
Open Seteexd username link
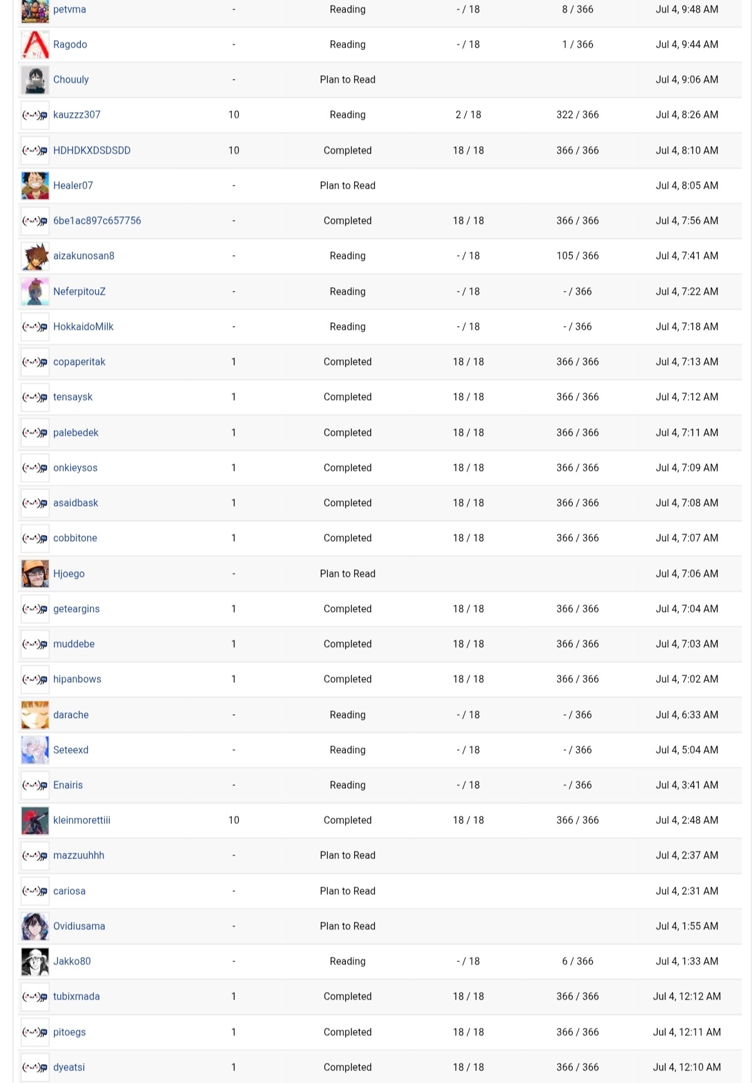click(71, 750)
